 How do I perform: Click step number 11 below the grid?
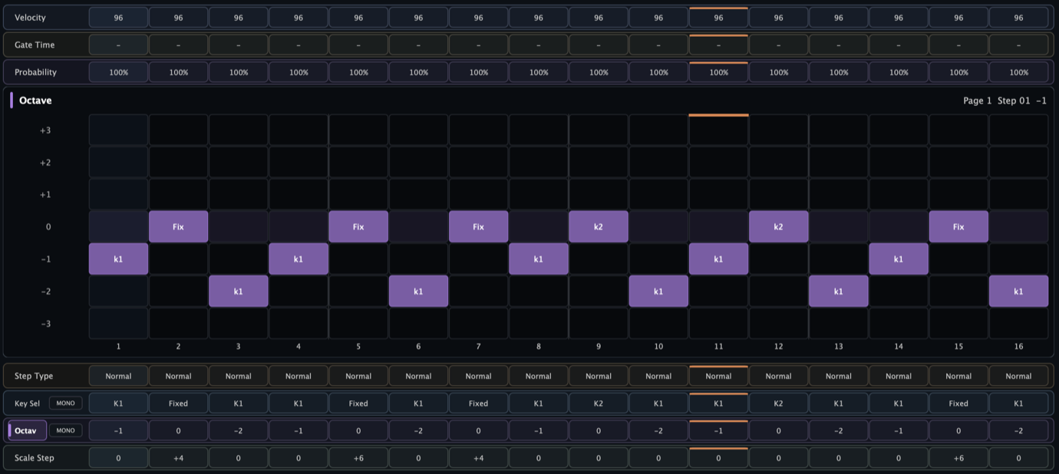(x=718, y=347)
